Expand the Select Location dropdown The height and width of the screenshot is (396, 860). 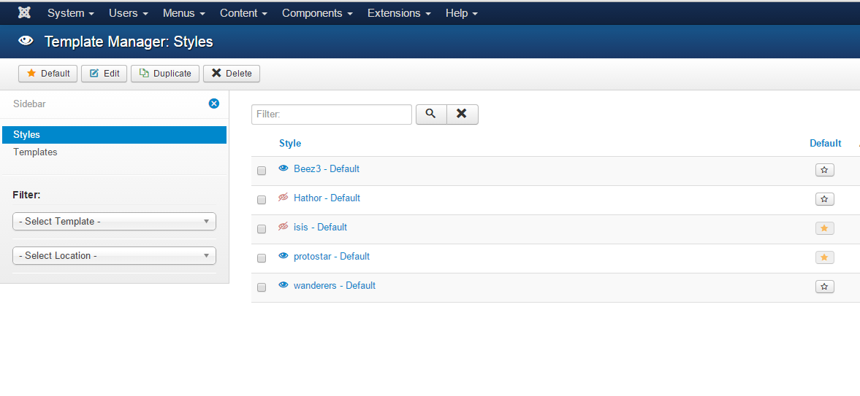pos(114,255)
